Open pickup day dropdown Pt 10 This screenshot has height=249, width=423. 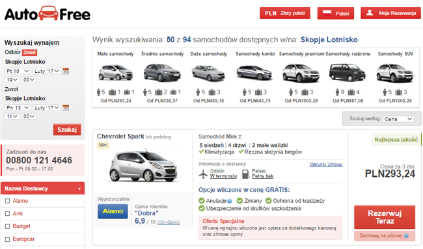coord(18,71)
